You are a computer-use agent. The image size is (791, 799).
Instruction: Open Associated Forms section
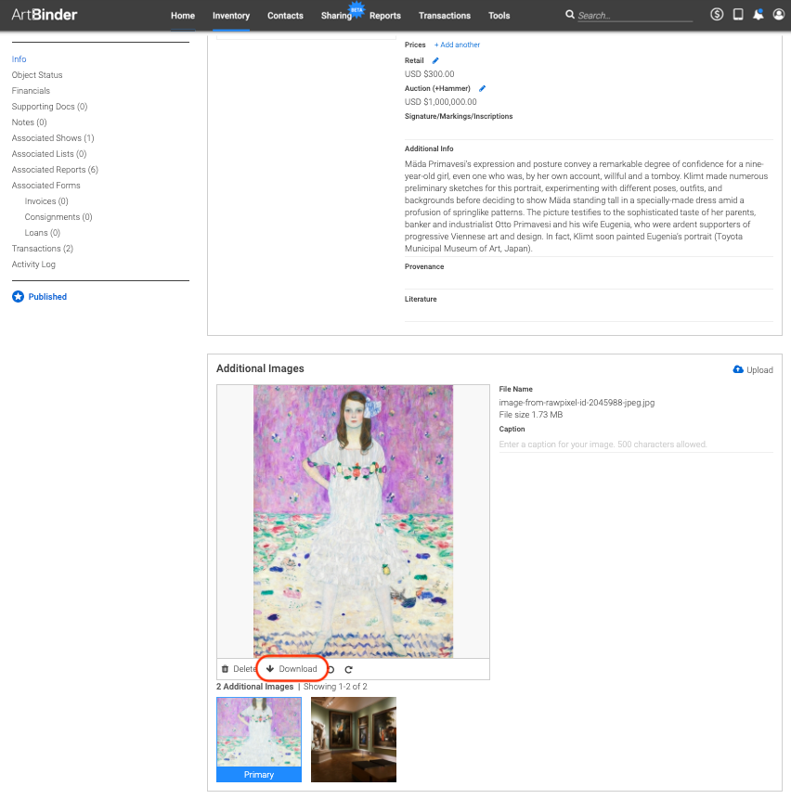click(x=45, y=186)
